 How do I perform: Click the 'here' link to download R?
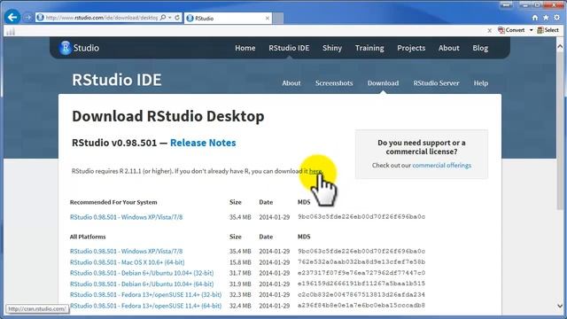click(315, 171)
